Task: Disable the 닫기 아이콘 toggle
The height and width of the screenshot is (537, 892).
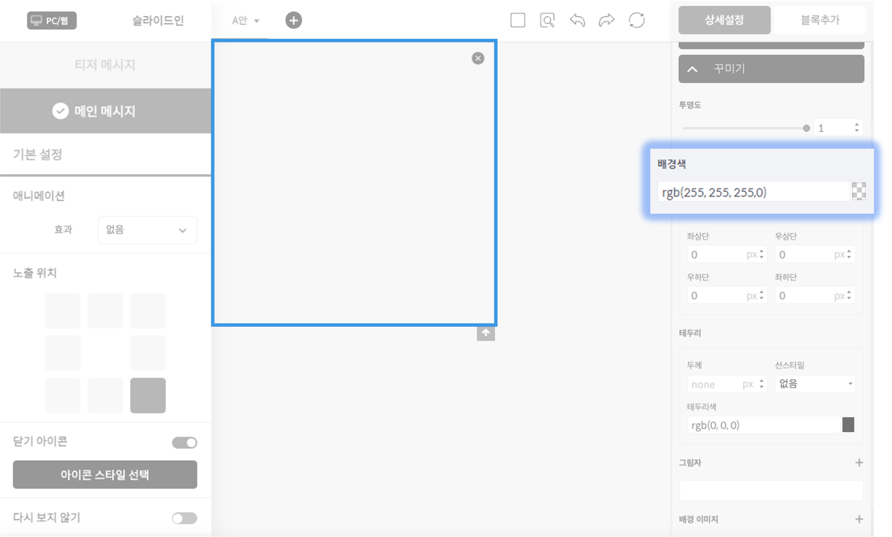Action: point(185,442)
